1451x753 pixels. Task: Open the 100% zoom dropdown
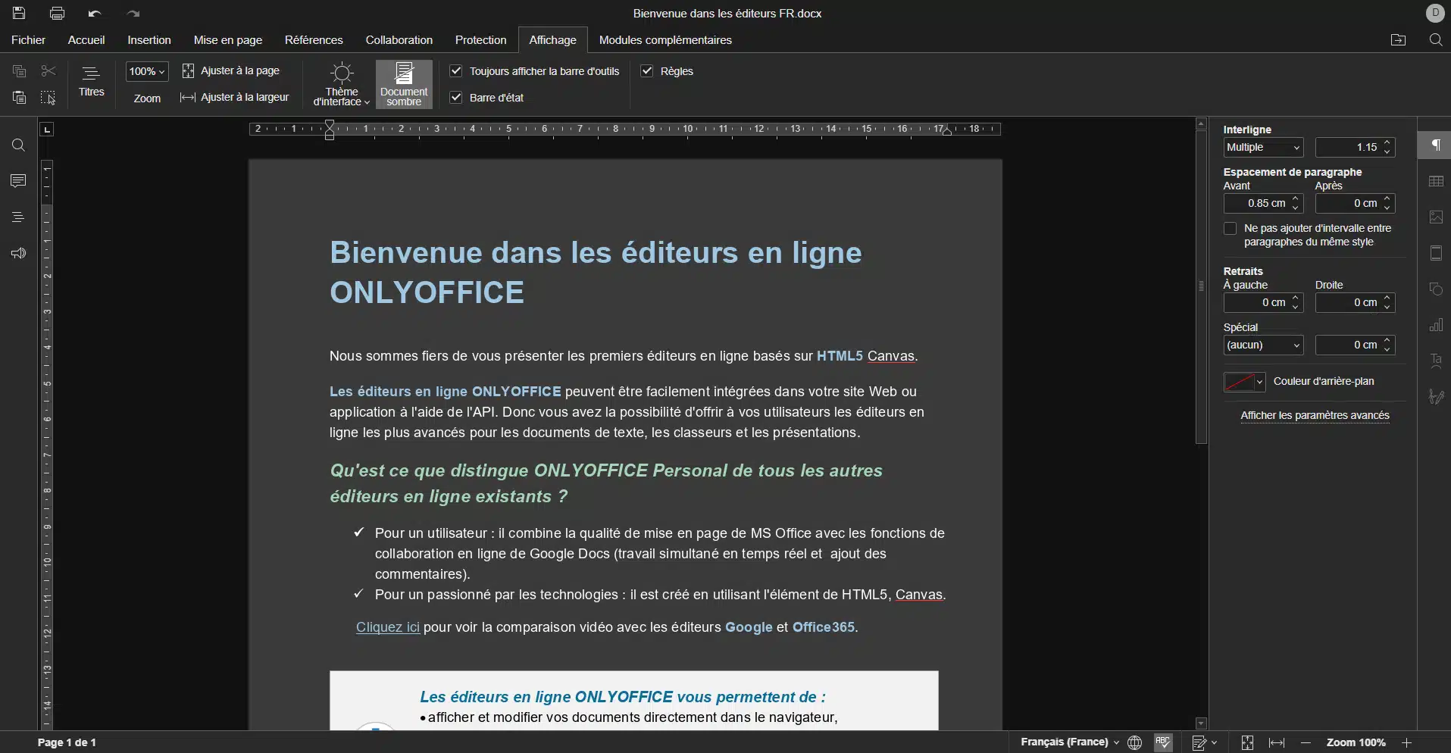coord(147,71)
